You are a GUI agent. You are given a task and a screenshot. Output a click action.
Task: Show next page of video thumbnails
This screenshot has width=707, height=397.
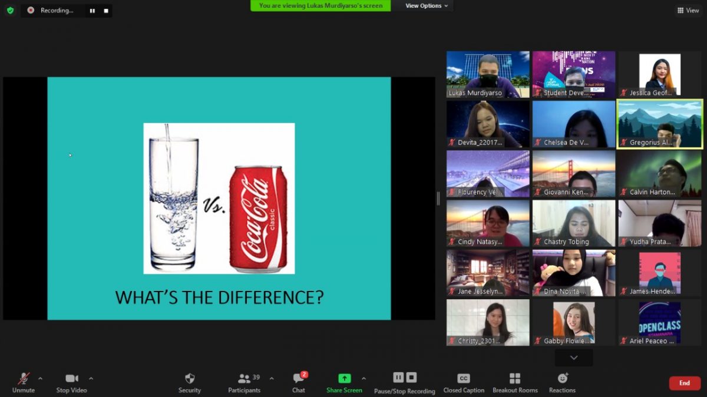point(574,358)
